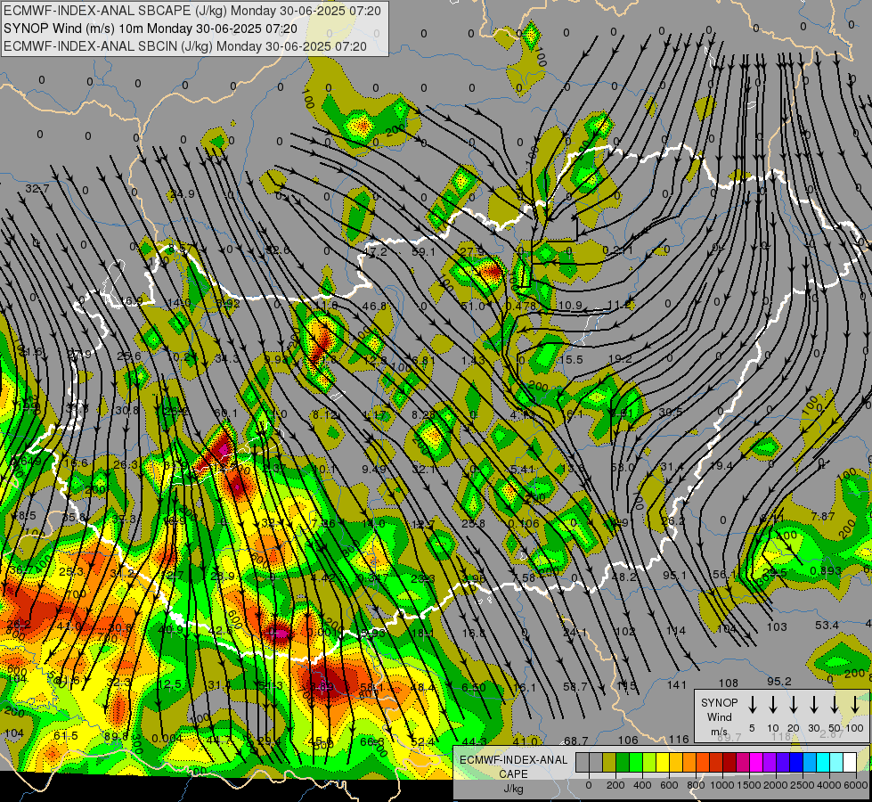
Task: Click the map value 7.87
Action: (822, 517)
